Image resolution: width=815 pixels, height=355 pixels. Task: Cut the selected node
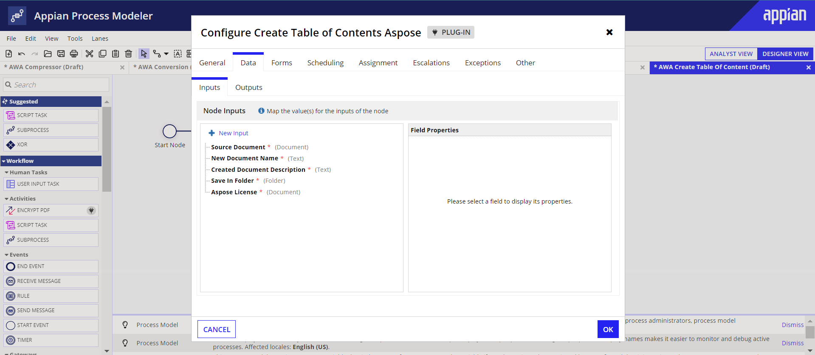click(x=89, y=54)
